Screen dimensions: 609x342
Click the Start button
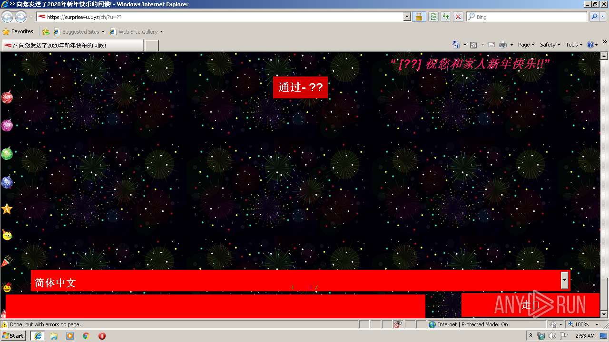tap(13, 336)
